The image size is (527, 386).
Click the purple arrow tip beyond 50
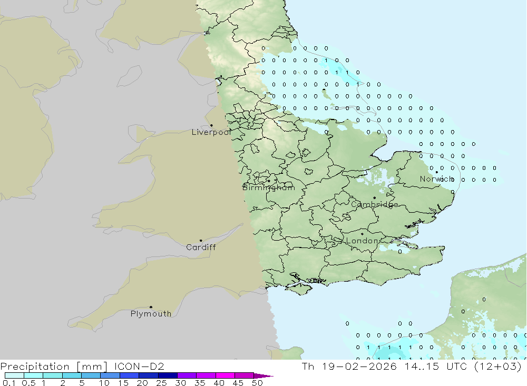pos(263,375)
